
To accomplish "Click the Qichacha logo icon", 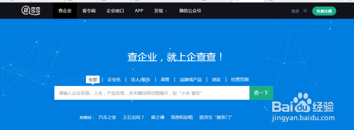I will (31, 10).
